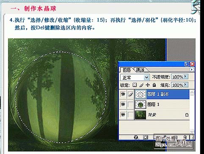Toggle the link box beside 背景 layer

tap(130, 115)
